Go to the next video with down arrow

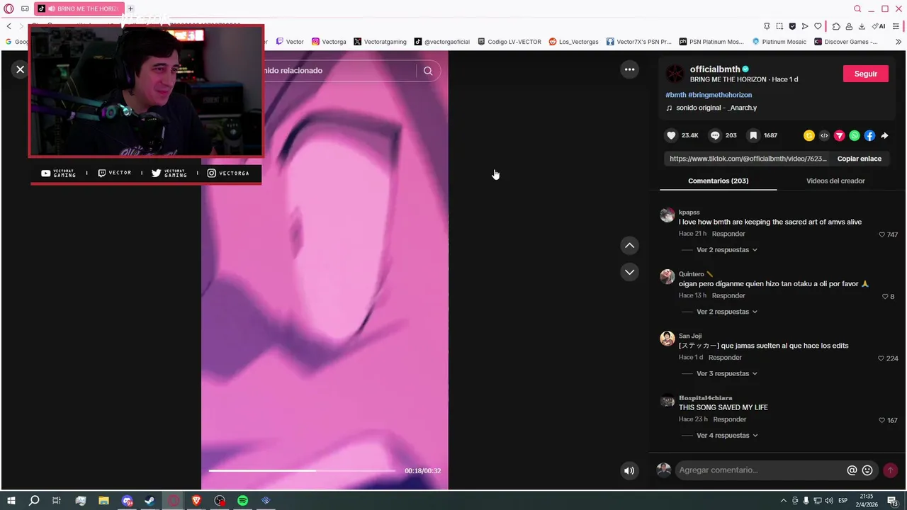(629, 272)
